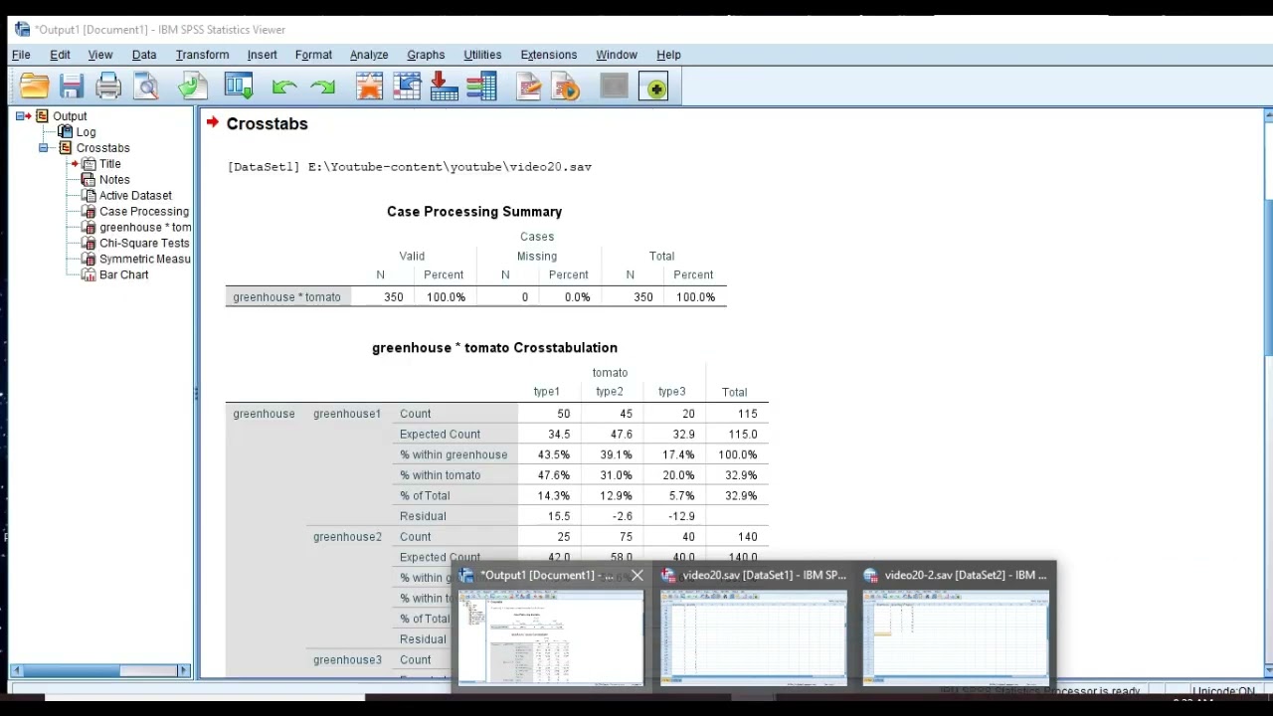Open the Insert menu

(x=263, y=55)
